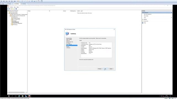Click the Refresh icon in Actions pane
The height and width of the screenshot is (99, 177).
tap(143, 20)
